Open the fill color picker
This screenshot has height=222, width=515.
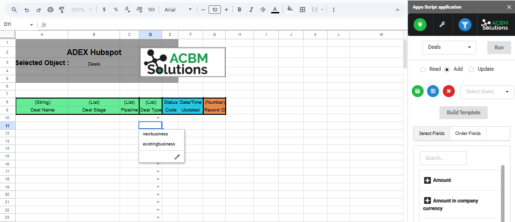290,10
